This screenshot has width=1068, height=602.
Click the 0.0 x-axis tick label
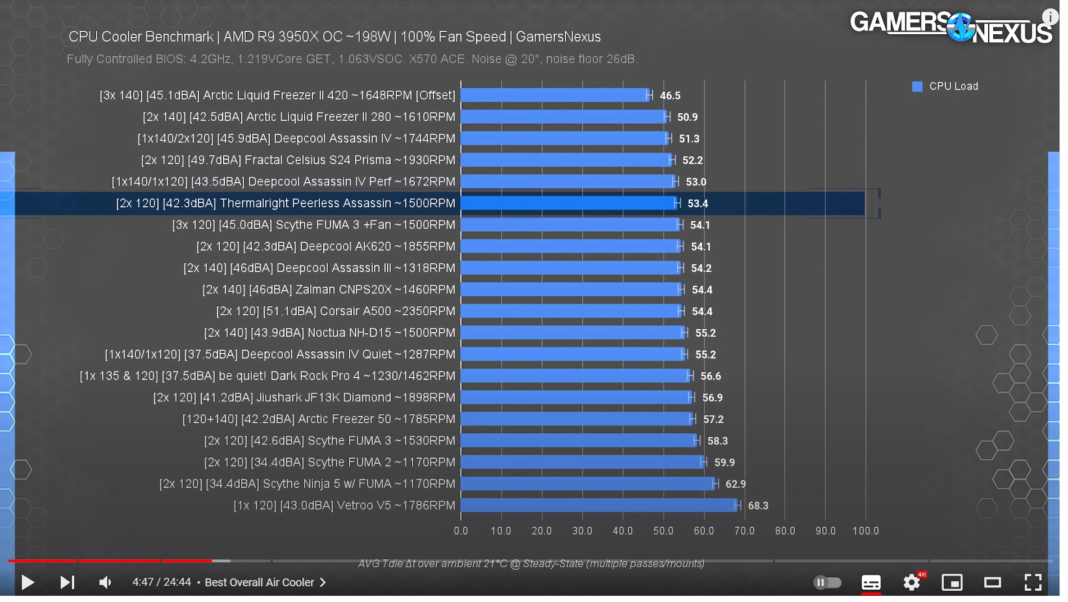pos(461,531)
